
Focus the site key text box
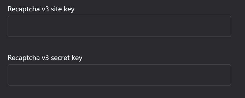point(119,26)
